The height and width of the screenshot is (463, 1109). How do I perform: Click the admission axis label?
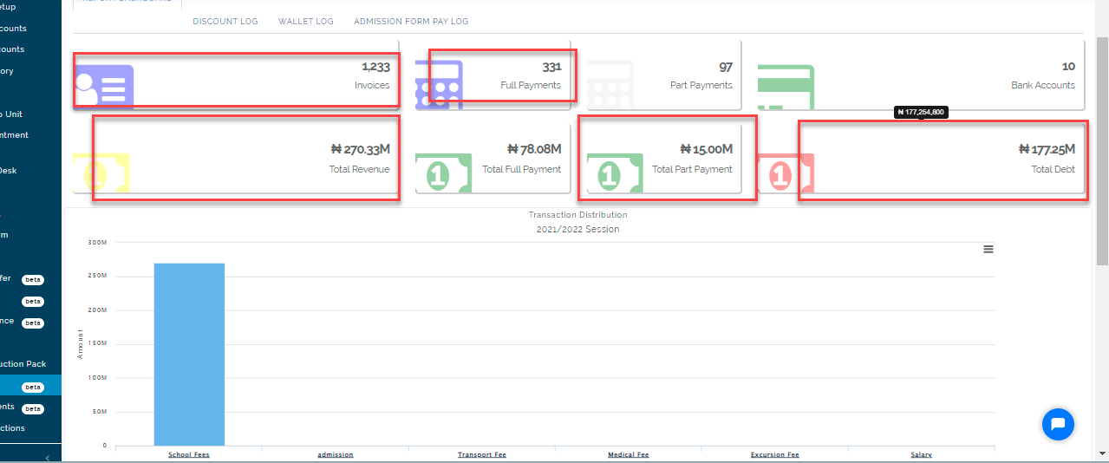click(336, 454)
